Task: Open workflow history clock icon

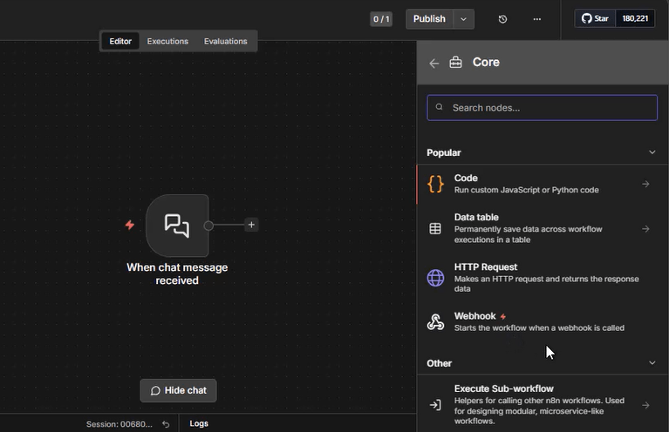Action: click(502, 19)
